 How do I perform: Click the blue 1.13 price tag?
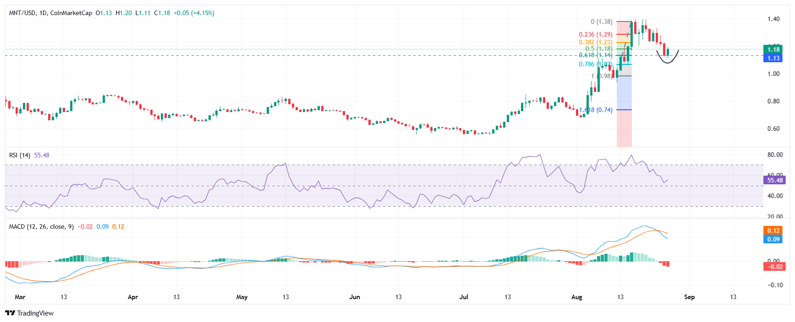pos(774,58)
